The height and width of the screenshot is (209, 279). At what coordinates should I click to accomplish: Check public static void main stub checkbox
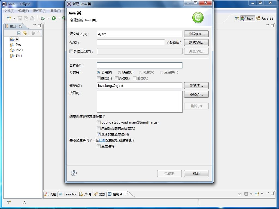(x=99, y=122)
